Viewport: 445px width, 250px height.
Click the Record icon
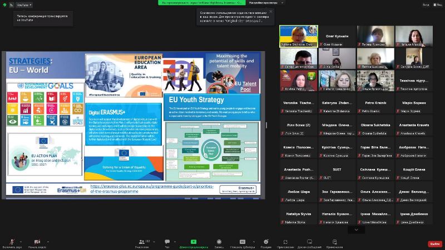tap(218, 242)
